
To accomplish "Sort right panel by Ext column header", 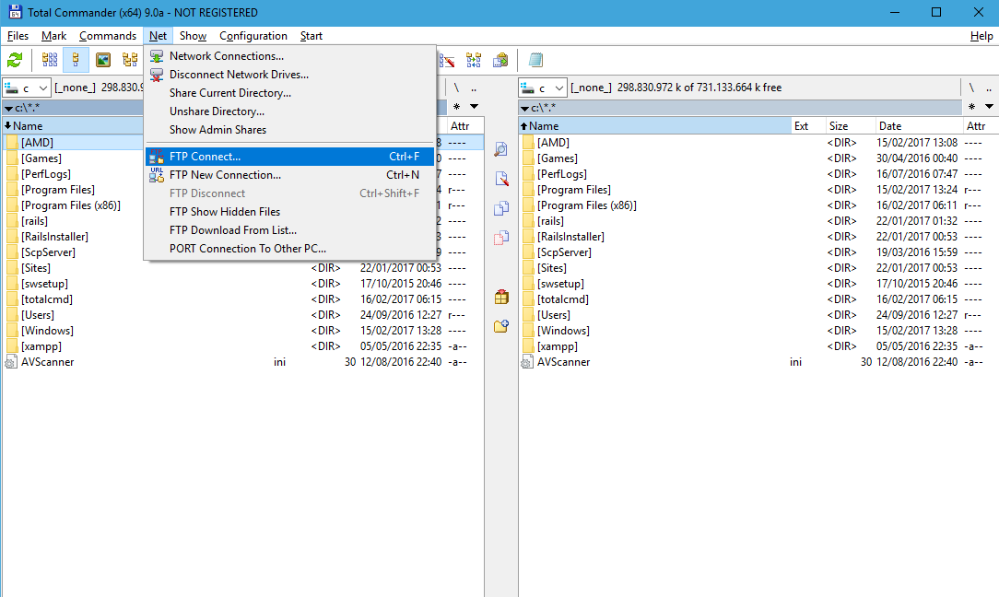I will pyautogui.click(x=808, y=126).
